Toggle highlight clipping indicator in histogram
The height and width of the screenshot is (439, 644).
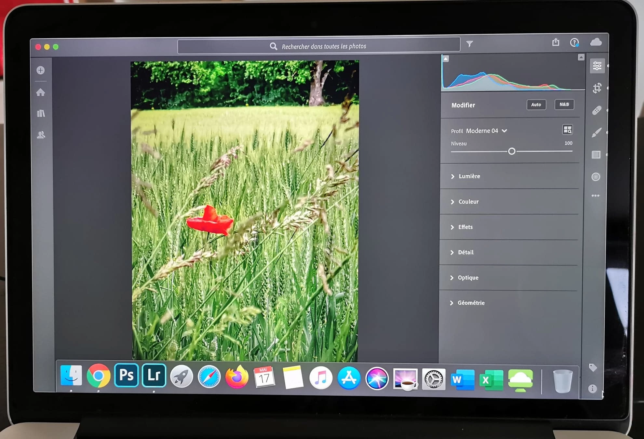click(581, 57)
